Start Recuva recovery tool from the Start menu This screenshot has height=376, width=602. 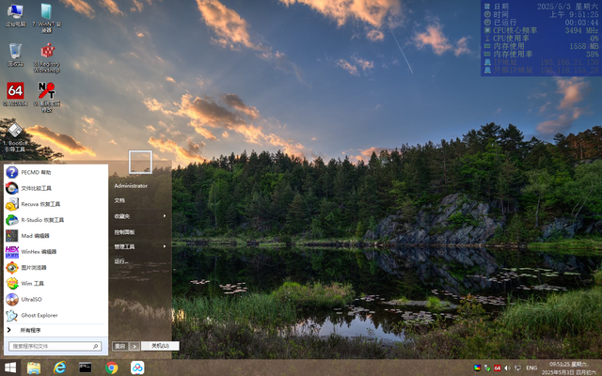[x=55, y=204]
